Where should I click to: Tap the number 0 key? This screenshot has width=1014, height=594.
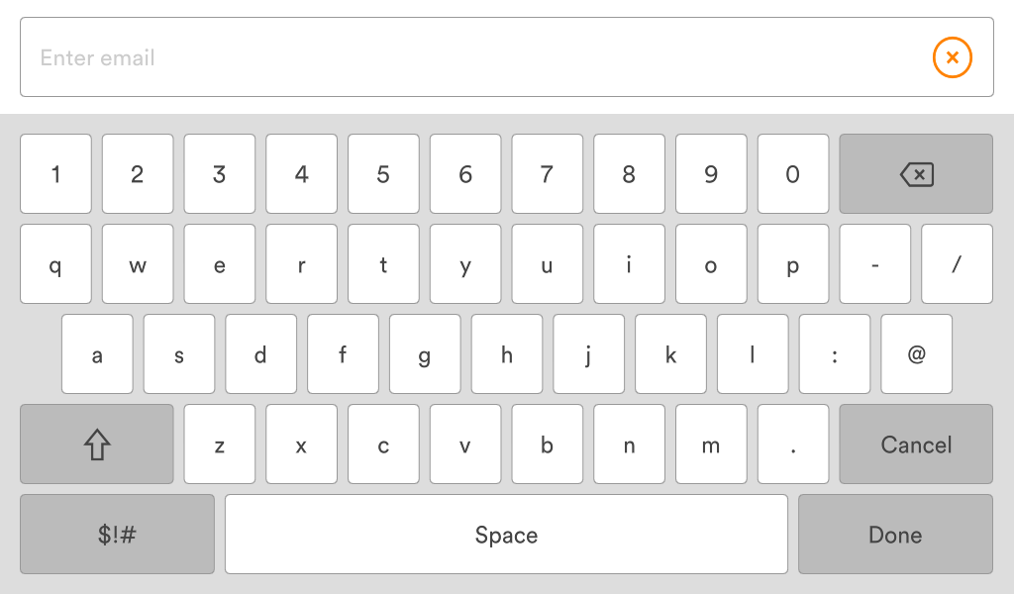pos(793,174)
